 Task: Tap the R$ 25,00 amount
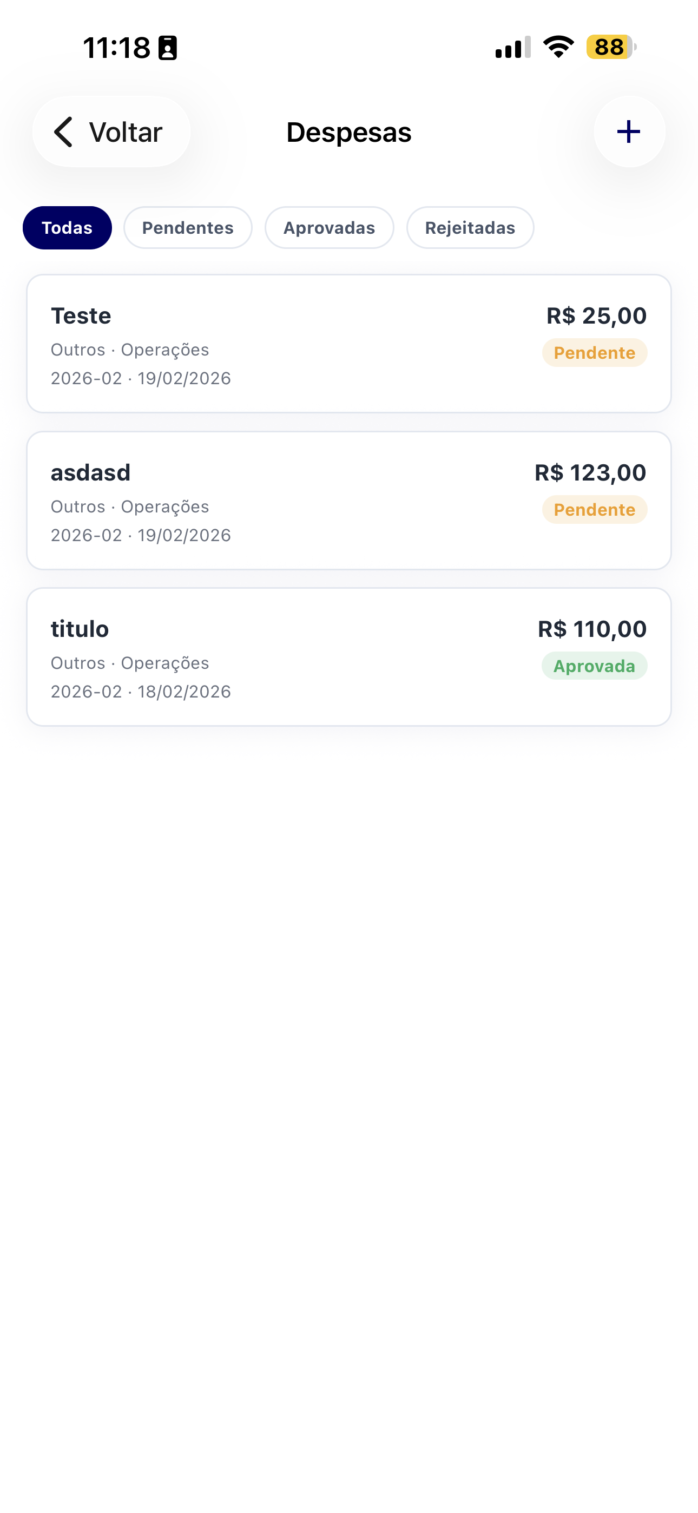point(596,316)
